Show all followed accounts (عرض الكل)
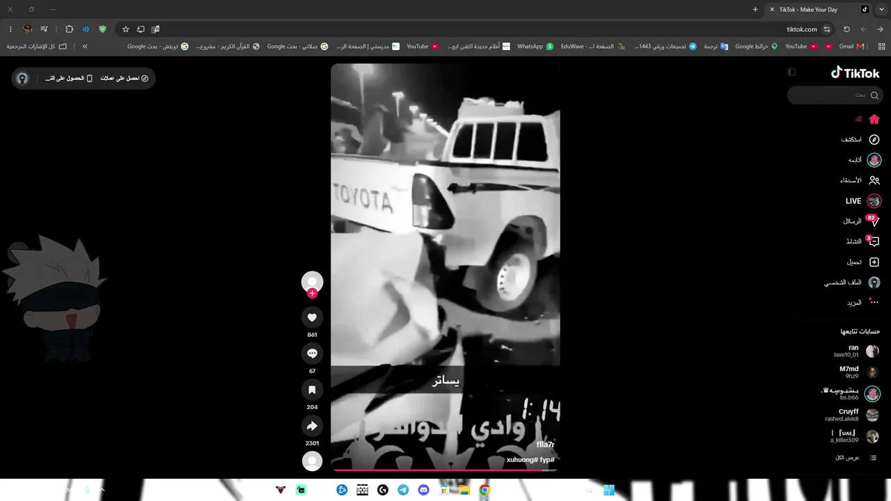 855,458
